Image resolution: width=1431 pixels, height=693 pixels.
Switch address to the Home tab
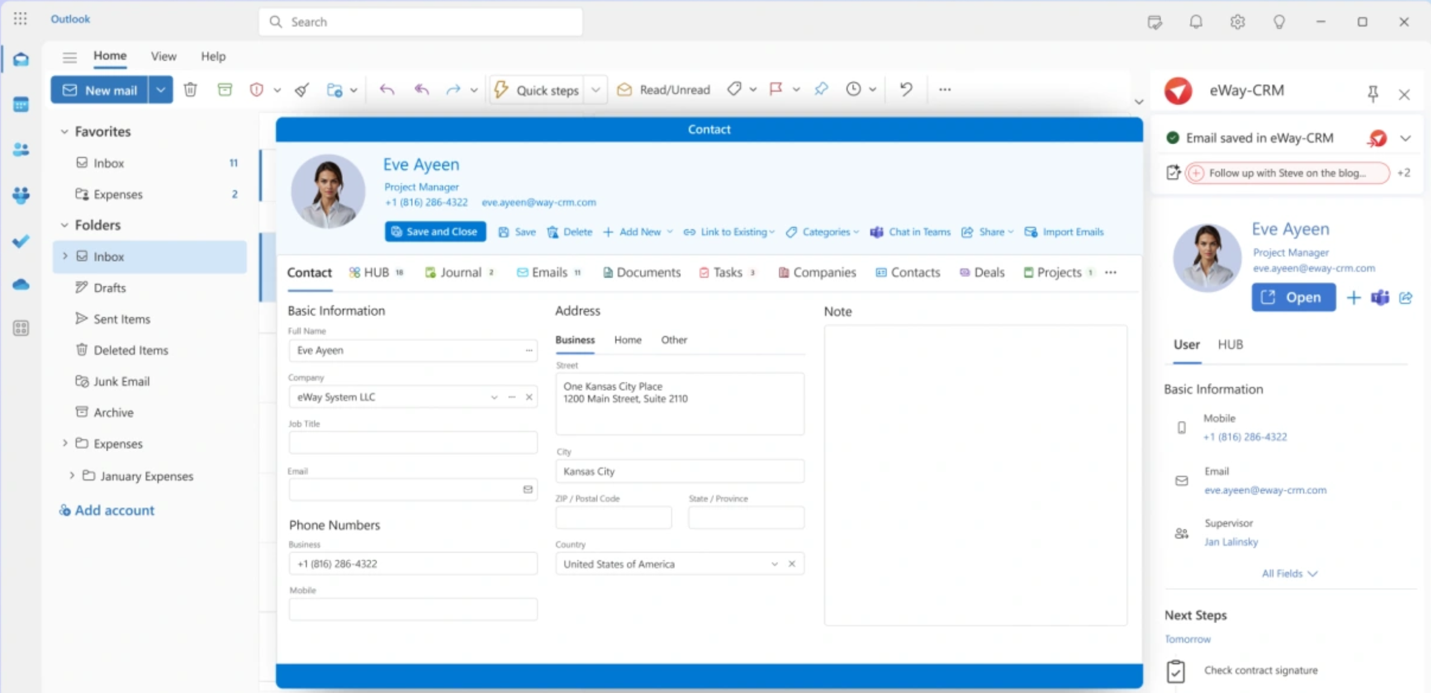[628, 340]
